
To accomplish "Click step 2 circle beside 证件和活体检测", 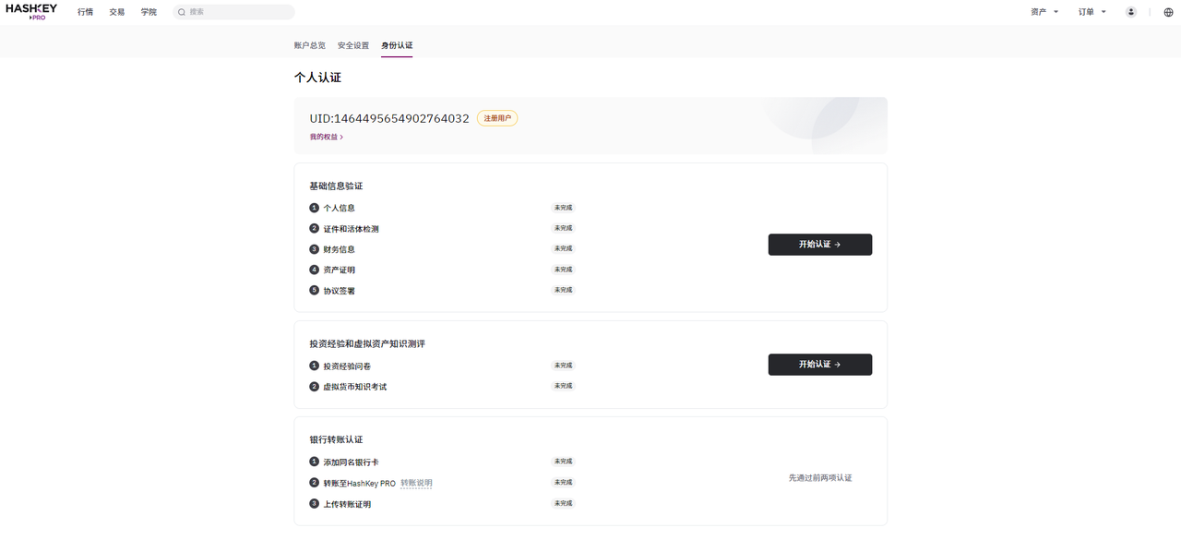I will (314, 228).
